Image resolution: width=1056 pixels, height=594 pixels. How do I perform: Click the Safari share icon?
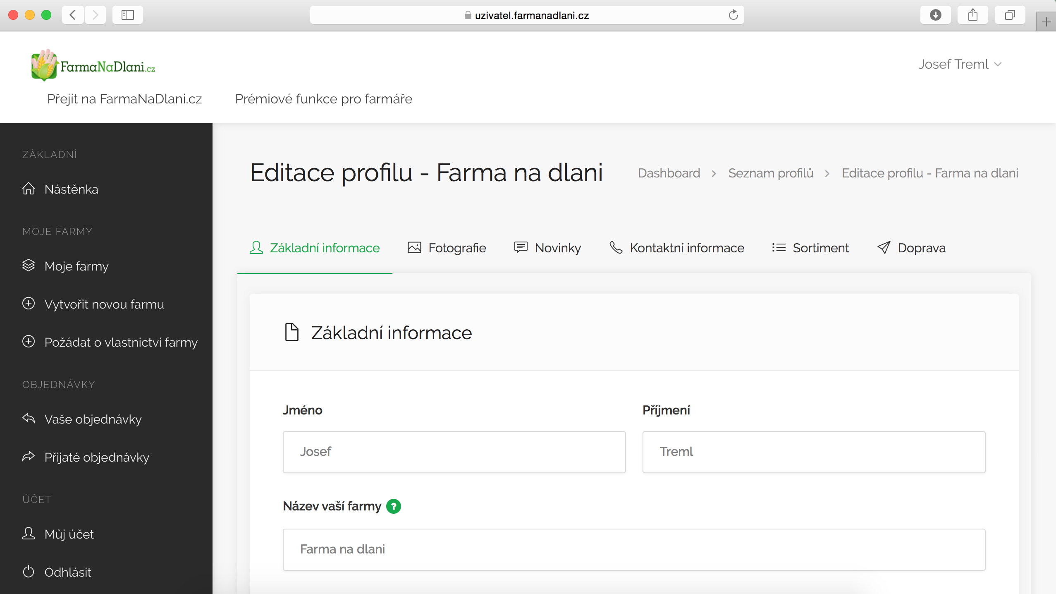point(972,15)
